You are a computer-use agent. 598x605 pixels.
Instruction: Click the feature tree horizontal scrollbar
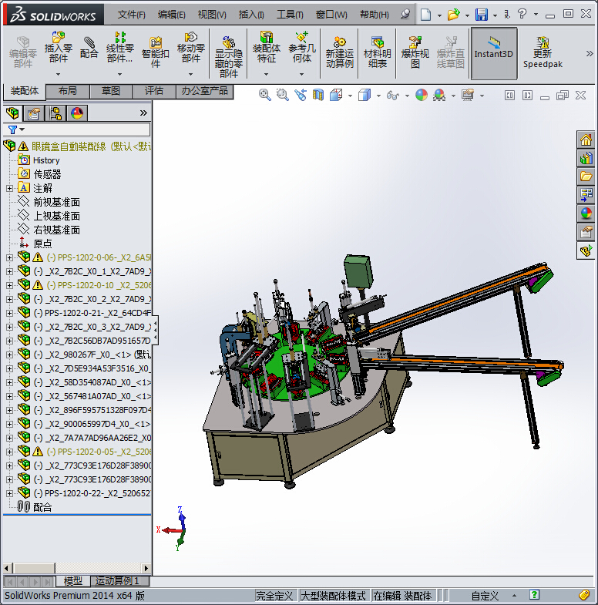click(76, 568)
